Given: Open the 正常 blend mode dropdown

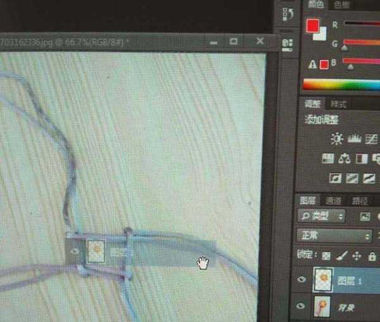Looking at the screenshot, I should click(x=334, y=235).
